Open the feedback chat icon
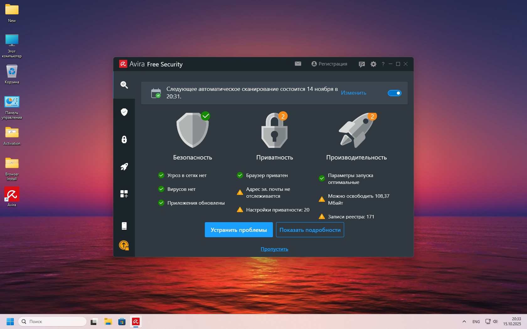The image size is (527, 329). point(362,64)
